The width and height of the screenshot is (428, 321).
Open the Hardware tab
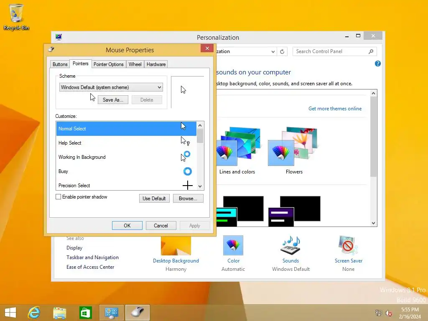[x=156, y=64]
